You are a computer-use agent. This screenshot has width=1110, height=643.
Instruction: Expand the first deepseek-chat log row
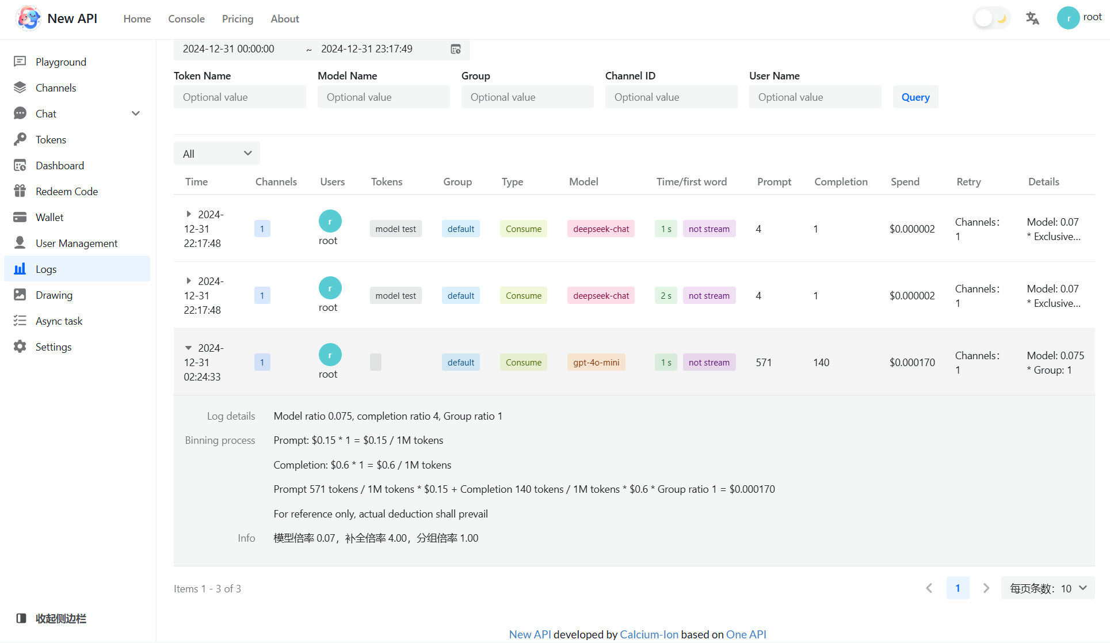(x=188, y=214)
